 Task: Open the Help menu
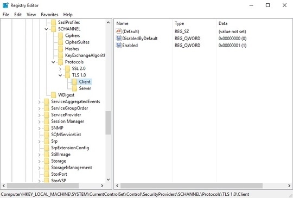point(68,15)
